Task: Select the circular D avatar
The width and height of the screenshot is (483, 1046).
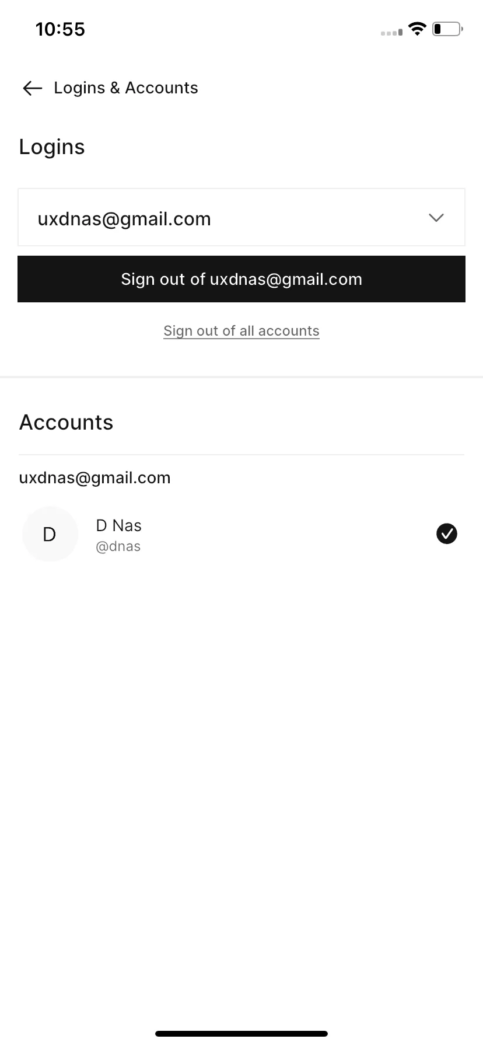Action: [x=50, y=534]
